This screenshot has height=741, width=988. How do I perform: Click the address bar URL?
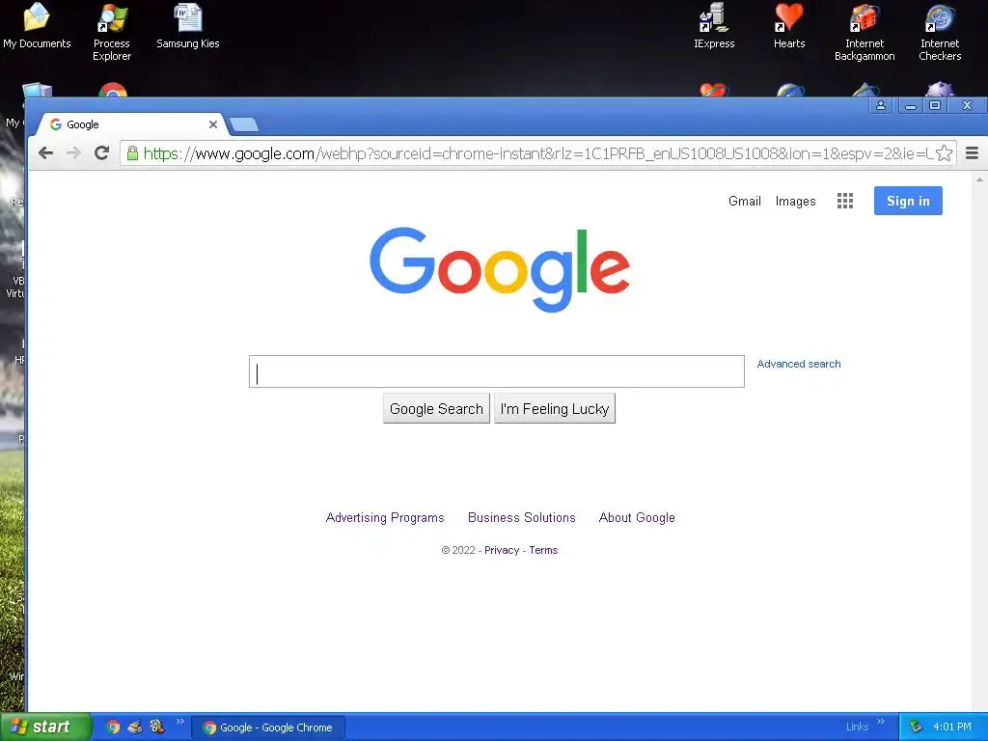[x=538, y=153]
